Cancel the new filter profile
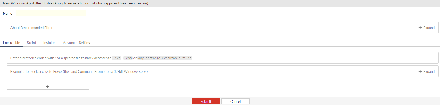 (x=235, y=101)
